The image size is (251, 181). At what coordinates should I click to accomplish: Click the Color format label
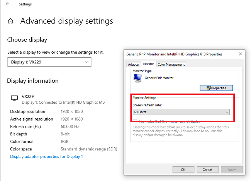22,142
